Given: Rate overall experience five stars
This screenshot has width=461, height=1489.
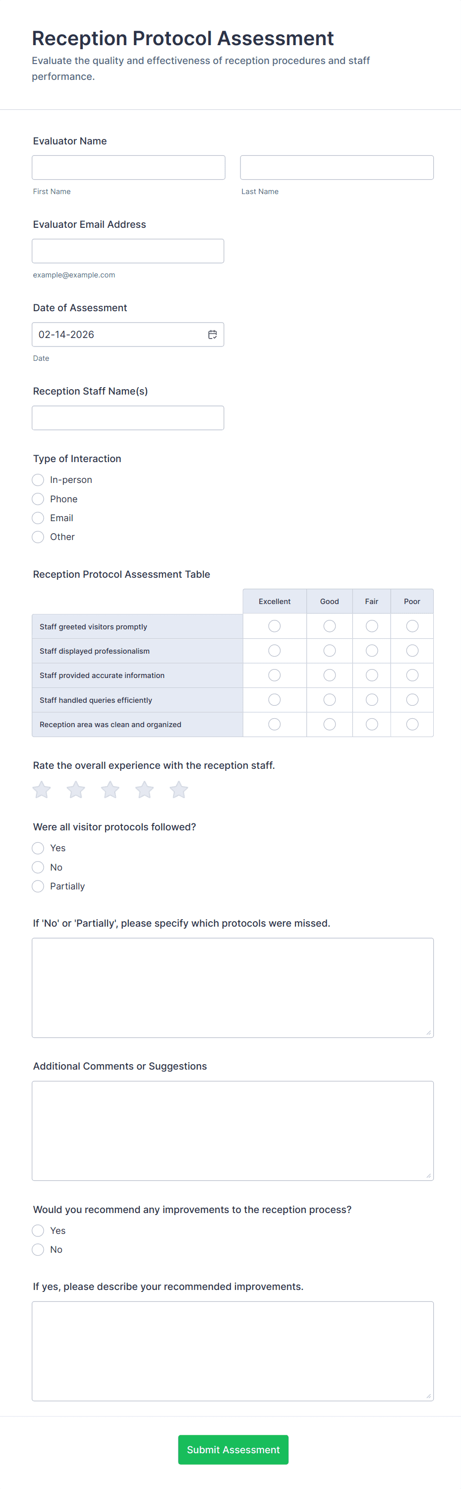Looking at the screenshot, I should pyautogui.click(x=179, y=790).
